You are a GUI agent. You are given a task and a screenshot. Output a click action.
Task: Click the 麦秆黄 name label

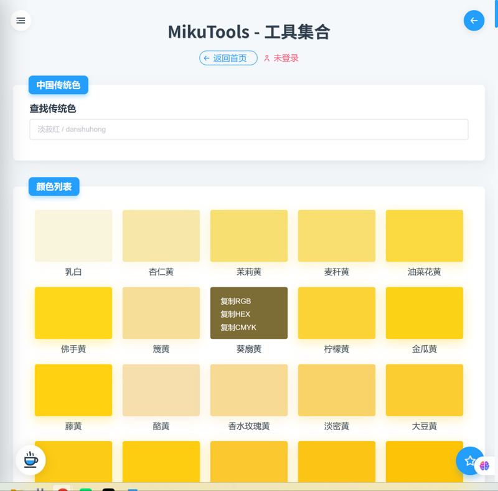tap(337, 272)
